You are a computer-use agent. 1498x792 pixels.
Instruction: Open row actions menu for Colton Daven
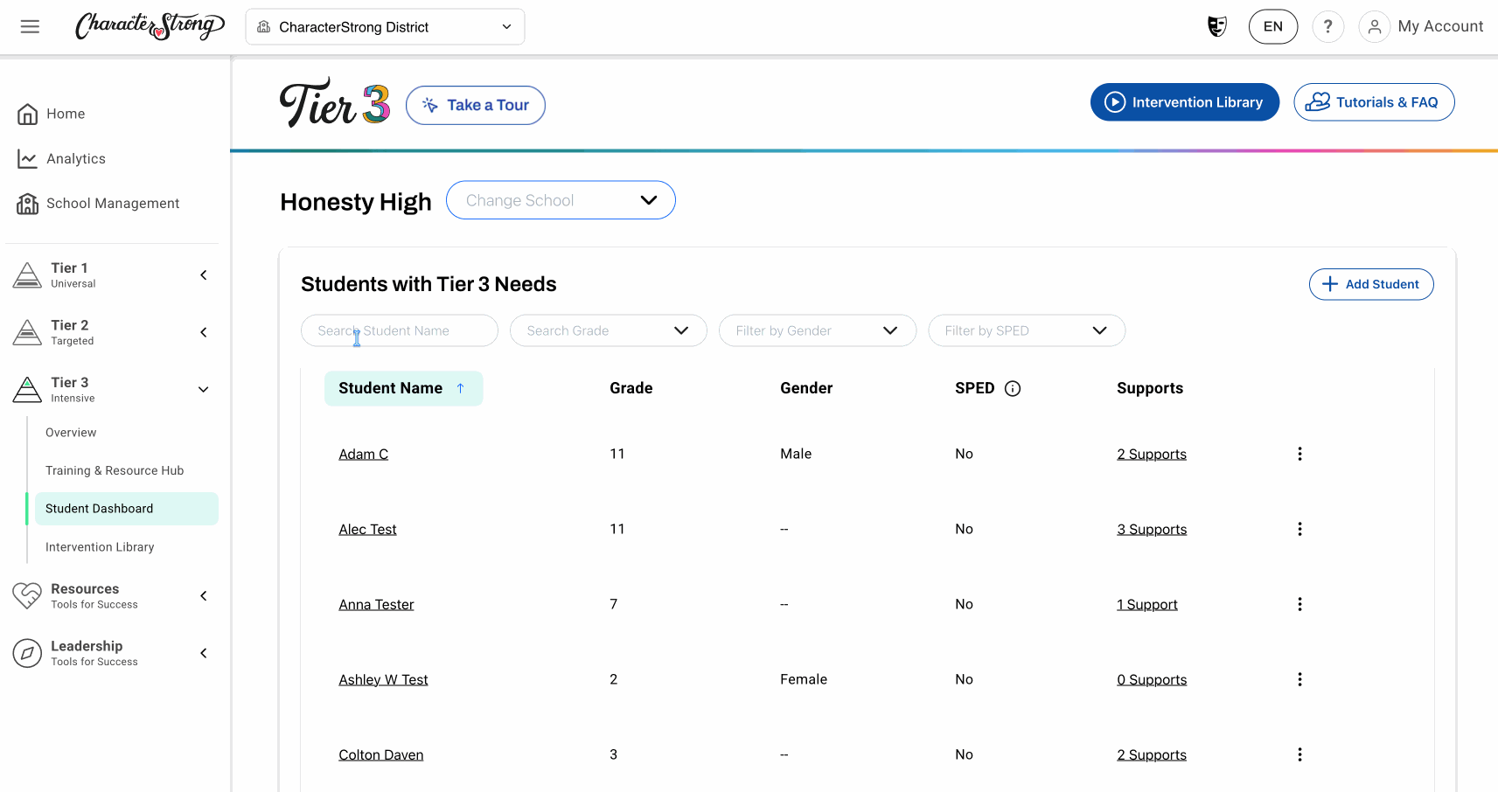click(1299, 754)
